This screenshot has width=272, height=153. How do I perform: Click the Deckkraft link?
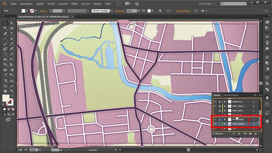pyautogui.click(x=120, y=11)
